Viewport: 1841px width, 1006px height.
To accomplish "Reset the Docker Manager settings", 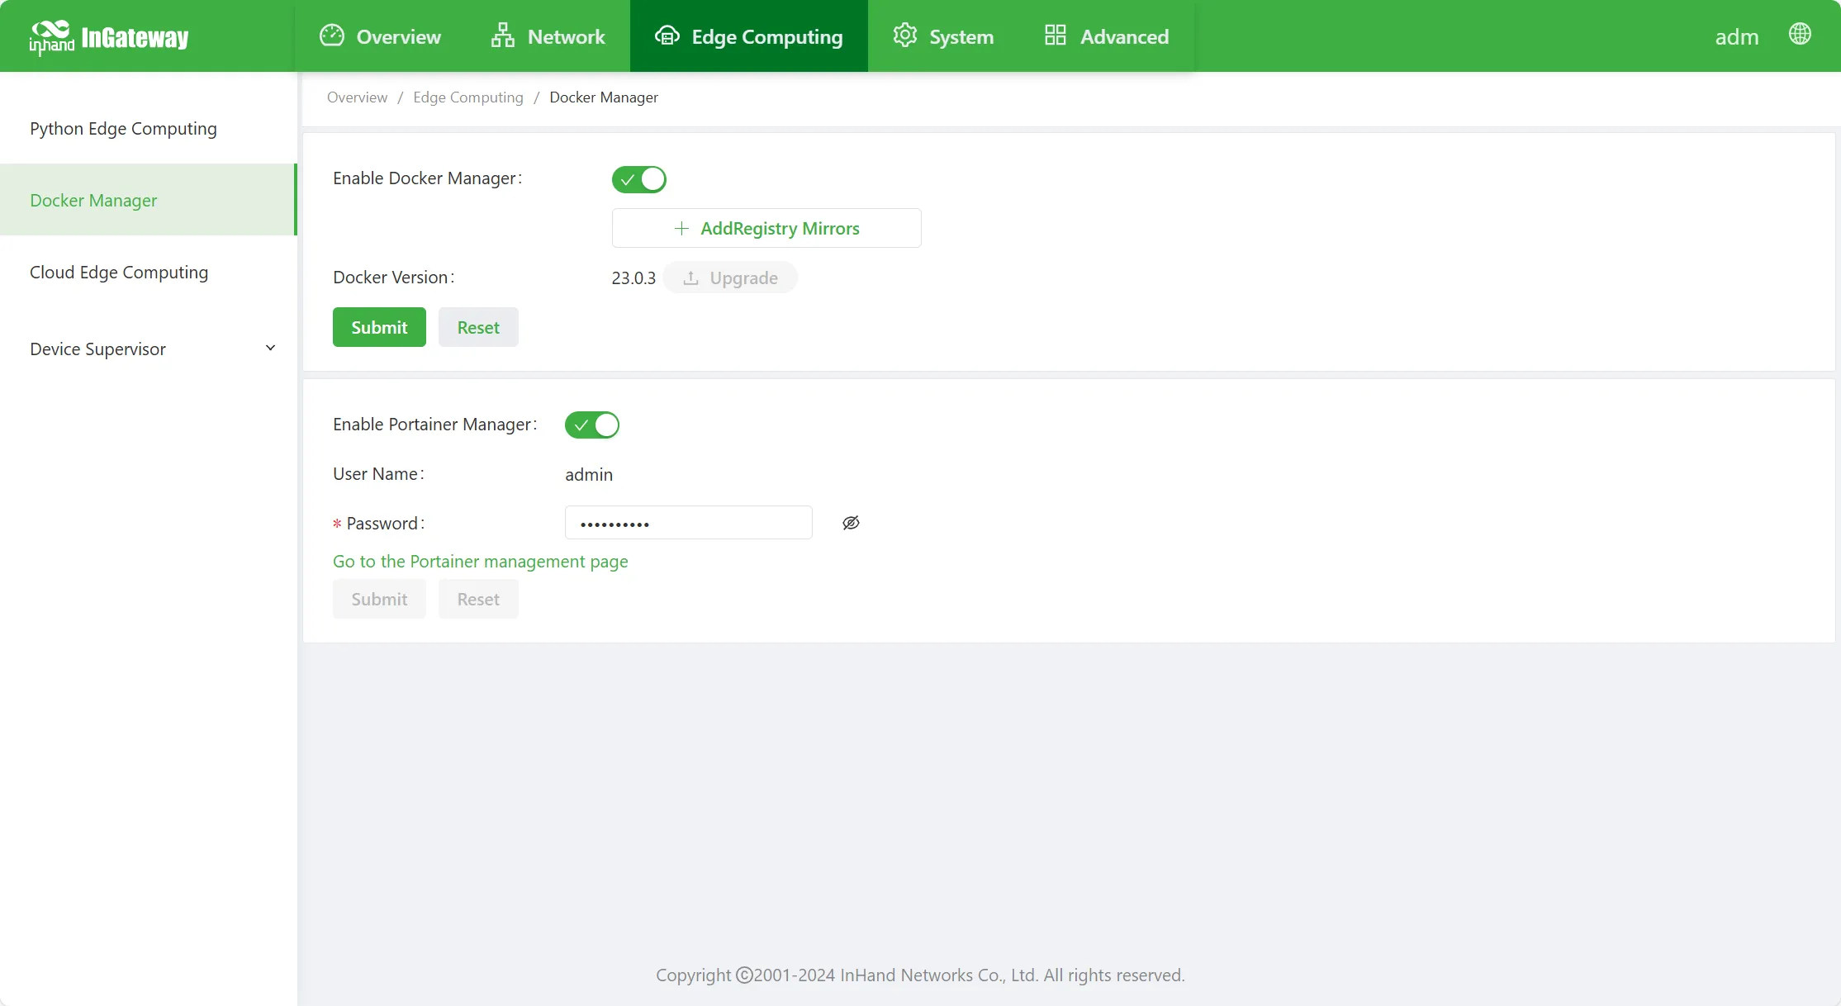I will [478, 327].
